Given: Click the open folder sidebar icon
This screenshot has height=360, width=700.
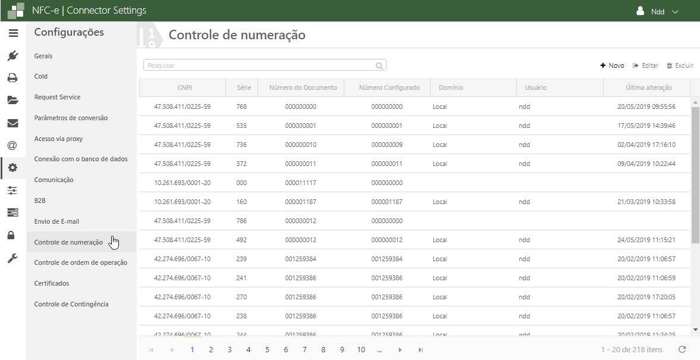Looking at the screenshot, I should point(12,100).
